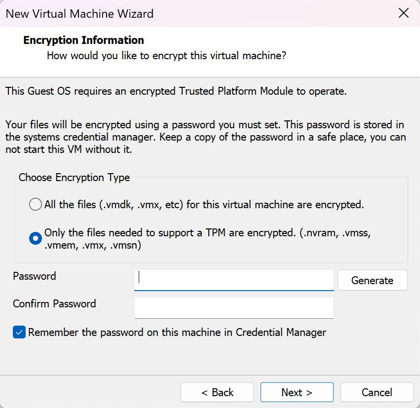Focus the Password input field
This screenshot has width=420, height=408.
point(234,280)
